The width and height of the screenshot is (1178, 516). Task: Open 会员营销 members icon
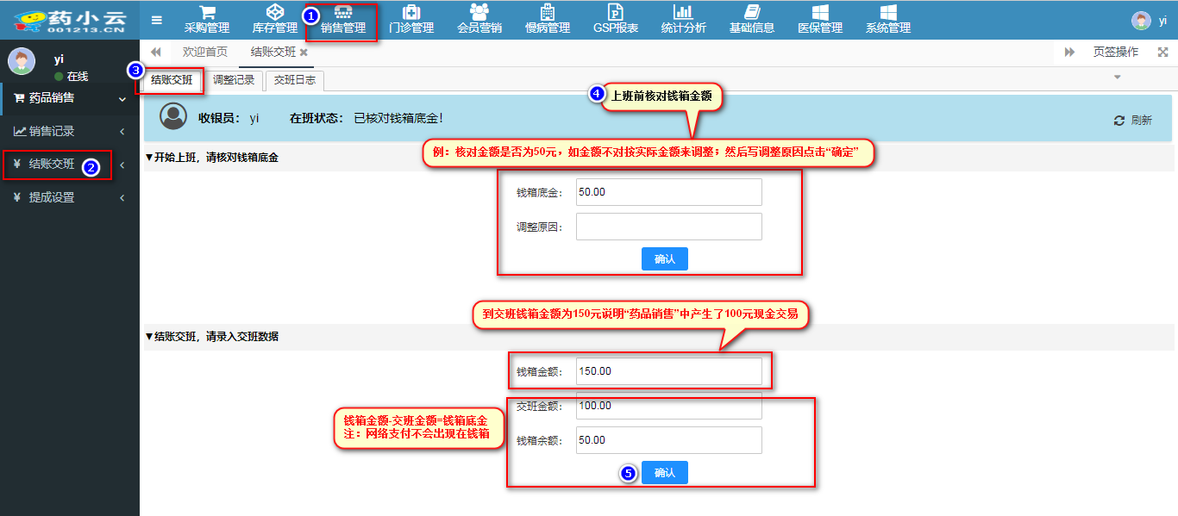point(479,12)
